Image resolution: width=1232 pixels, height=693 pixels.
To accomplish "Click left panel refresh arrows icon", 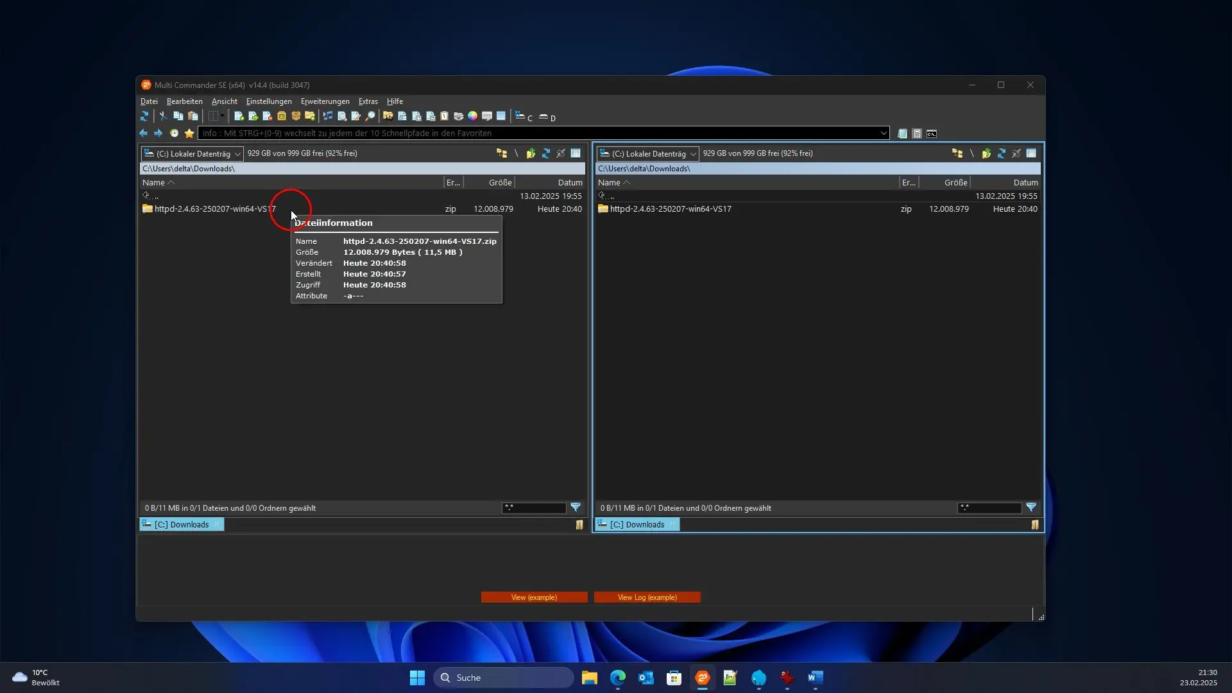I will pyautogui.click(x=546, y=153).
